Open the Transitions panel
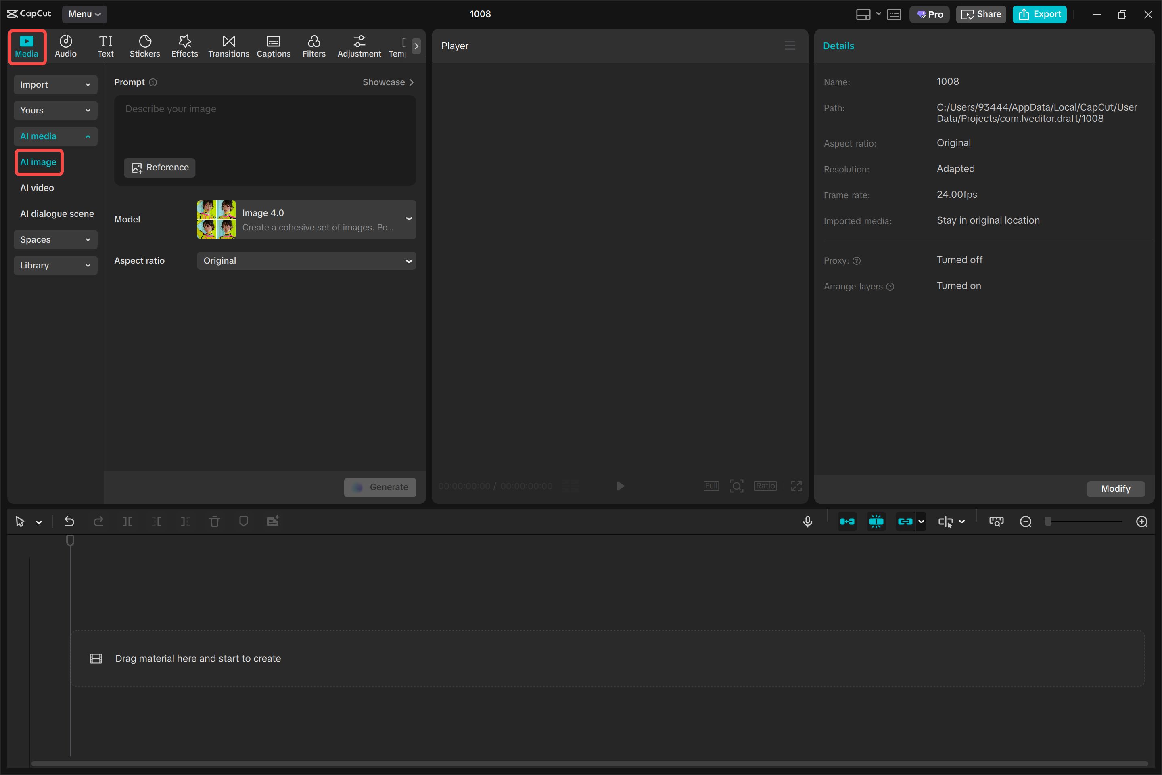1162x775 pixels. pos(229,46)
